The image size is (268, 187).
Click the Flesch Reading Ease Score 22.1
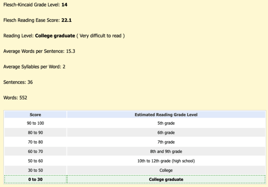[66, 20]
